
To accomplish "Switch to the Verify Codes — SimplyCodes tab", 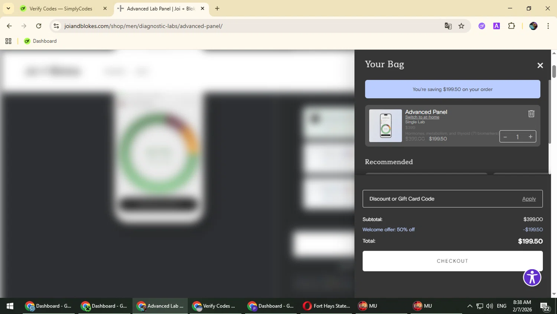I will pyautogui.click(x=61, y=9).
